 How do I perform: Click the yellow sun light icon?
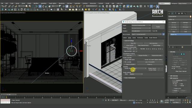click(86, 9)
